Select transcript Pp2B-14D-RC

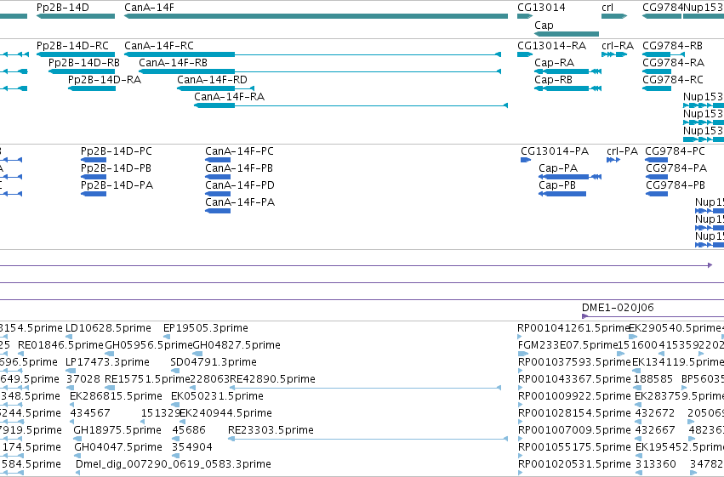76,54
